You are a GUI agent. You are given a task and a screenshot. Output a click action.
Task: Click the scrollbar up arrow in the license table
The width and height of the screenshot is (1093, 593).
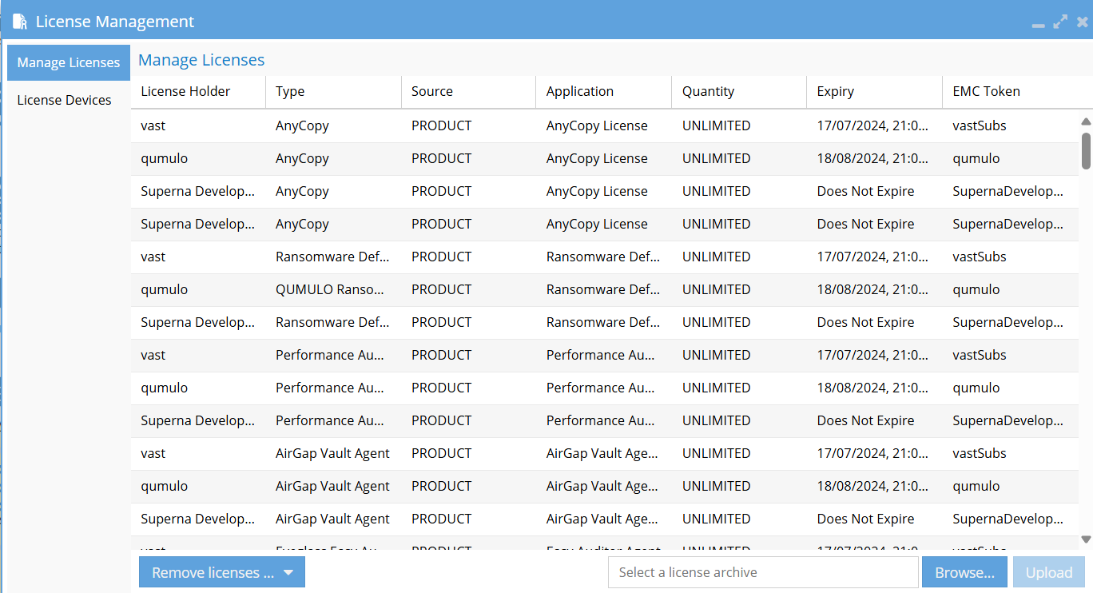pyautogui.click(x=1086, y=121)
